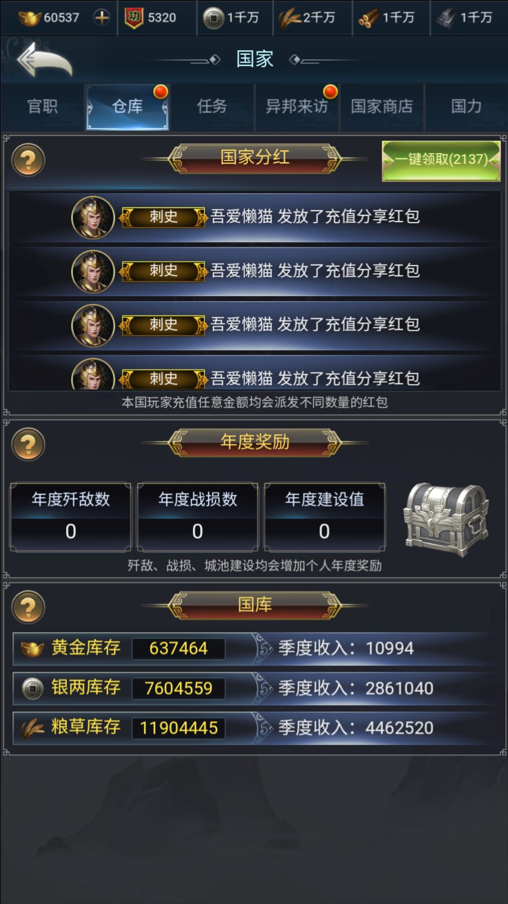This screenshot has height=904, width=508.
Task: Tap the gold ingot icon in top bar
Action: (30, 18)
